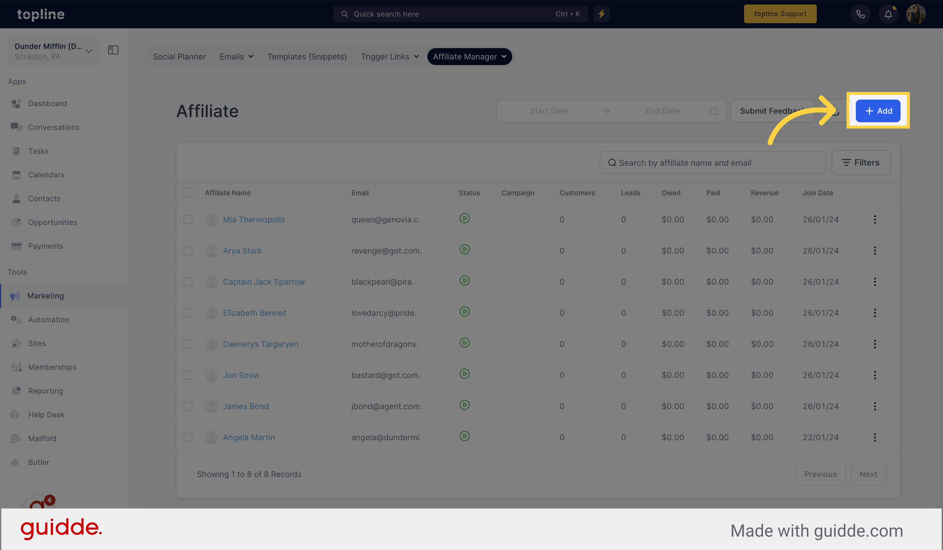Click the Previous page button

tap(820, 474)
